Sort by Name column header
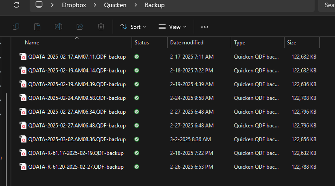 [x=32, y=43]
